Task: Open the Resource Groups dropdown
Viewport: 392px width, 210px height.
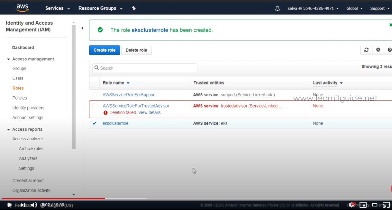Action: click(100, 8)
